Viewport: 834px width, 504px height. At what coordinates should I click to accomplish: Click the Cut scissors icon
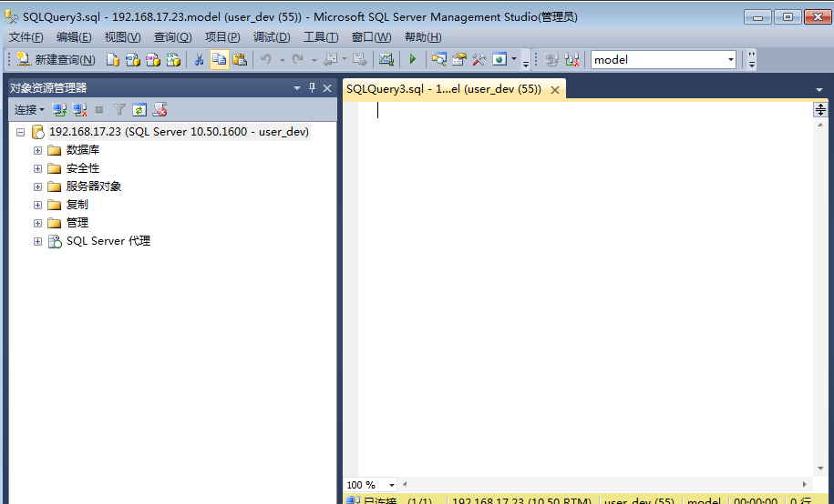(199, 59)
